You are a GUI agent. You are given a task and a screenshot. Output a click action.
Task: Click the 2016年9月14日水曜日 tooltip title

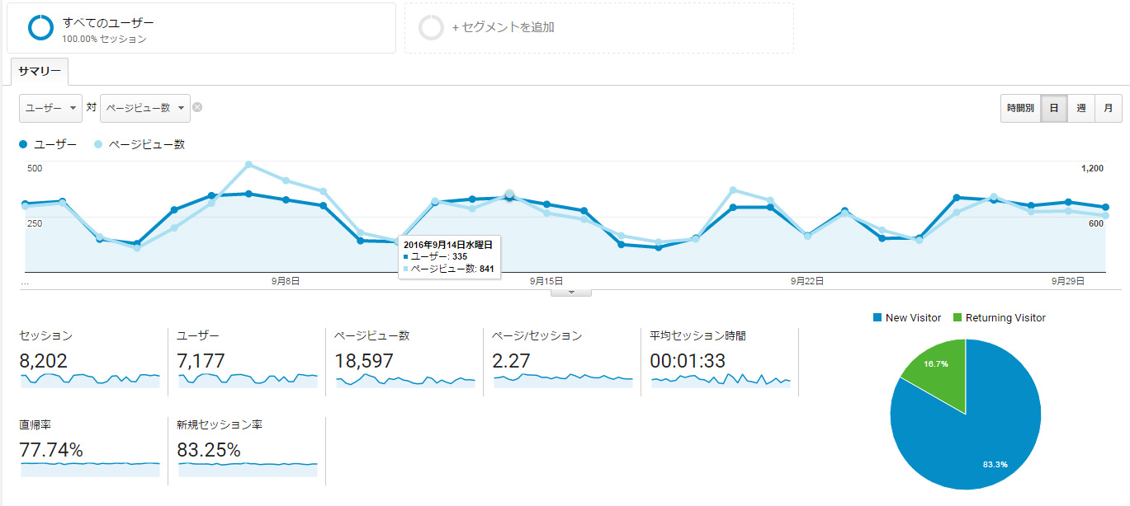pos(448,245)
